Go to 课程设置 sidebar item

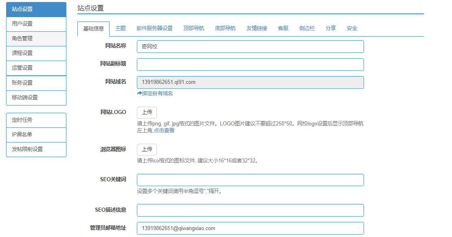(36, 53)
